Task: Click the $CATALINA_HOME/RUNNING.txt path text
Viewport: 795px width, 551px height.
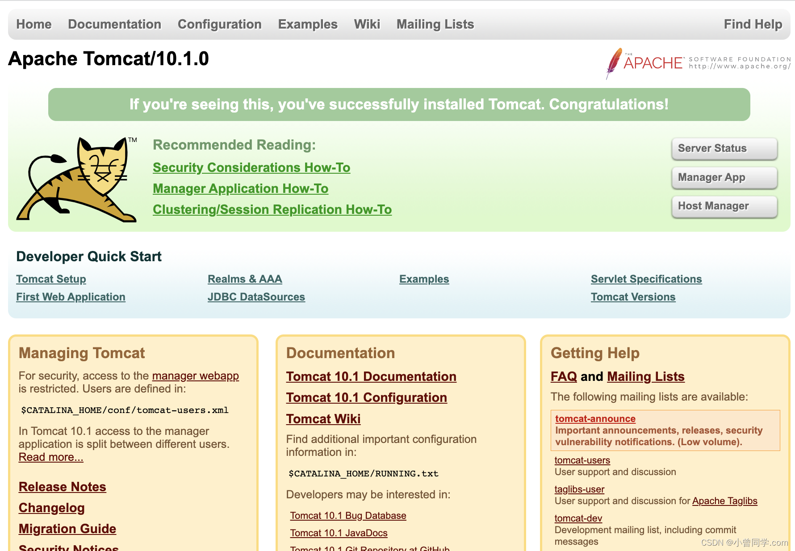Action: (364, 474)
